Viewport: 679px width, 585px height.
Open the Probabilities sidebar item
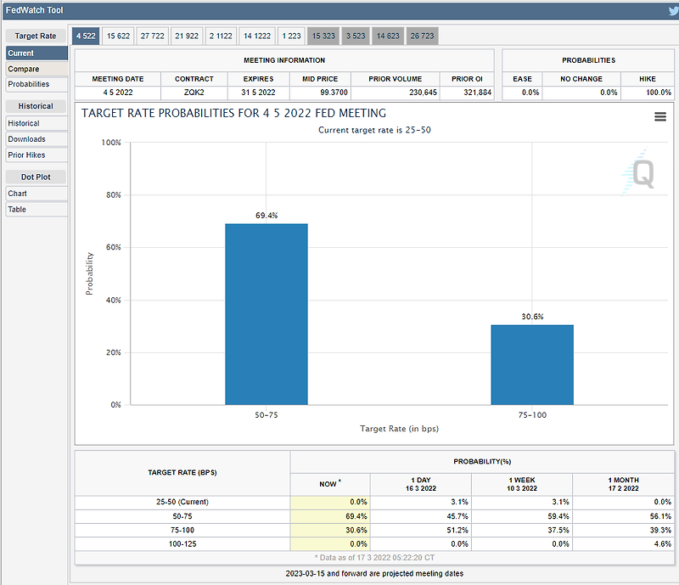click(36, 85)
